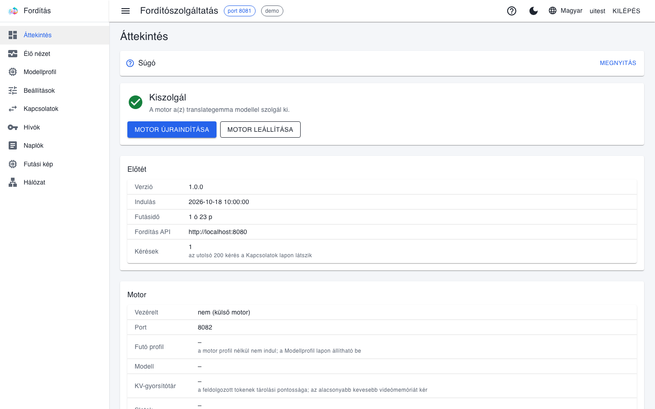Go to Hálózat network page
Viewport: 655px width, 409px height.
point(55,182)
